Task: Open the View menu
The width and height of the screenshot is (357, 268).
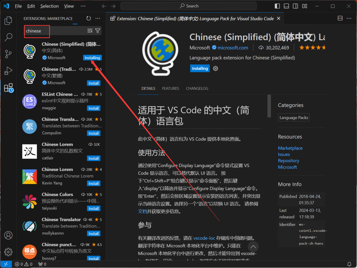Action: point(69,6)
